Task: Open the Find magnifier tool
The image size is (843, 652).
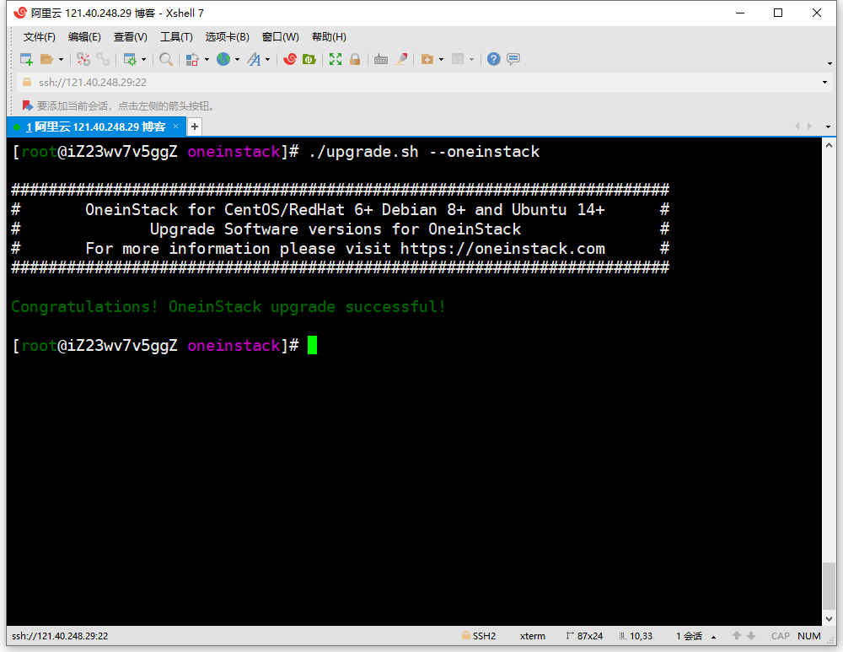Action: pyautogui.click(x=166, y=59)
